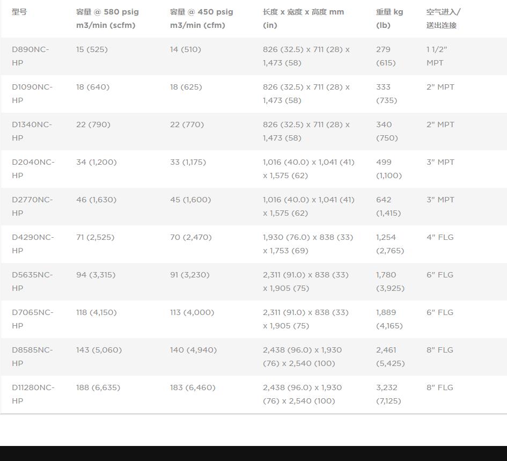
Task: Click the 重量 kg (lb) column header
Action: tap(389, 18)
